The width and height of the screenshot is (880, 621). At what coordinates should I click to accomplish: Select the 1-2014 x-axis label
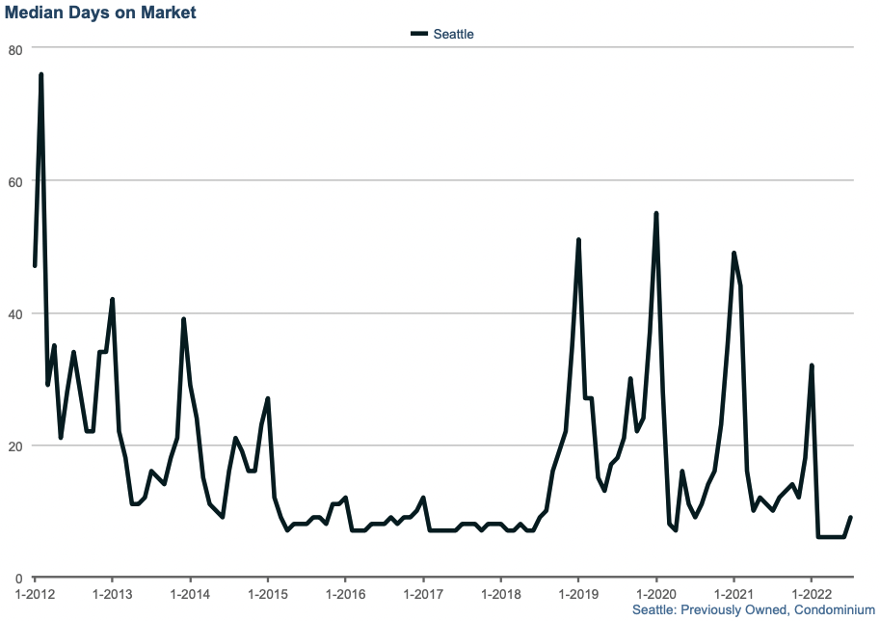[190, 594]
